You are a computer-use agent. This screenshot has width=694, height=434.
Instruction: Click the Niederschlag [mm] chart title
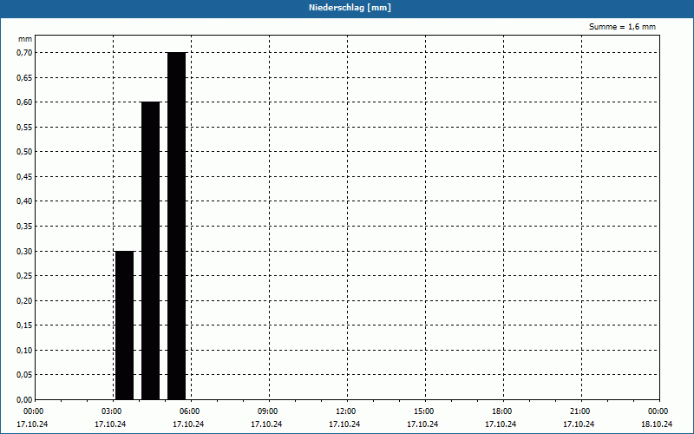tap(350, 8)
